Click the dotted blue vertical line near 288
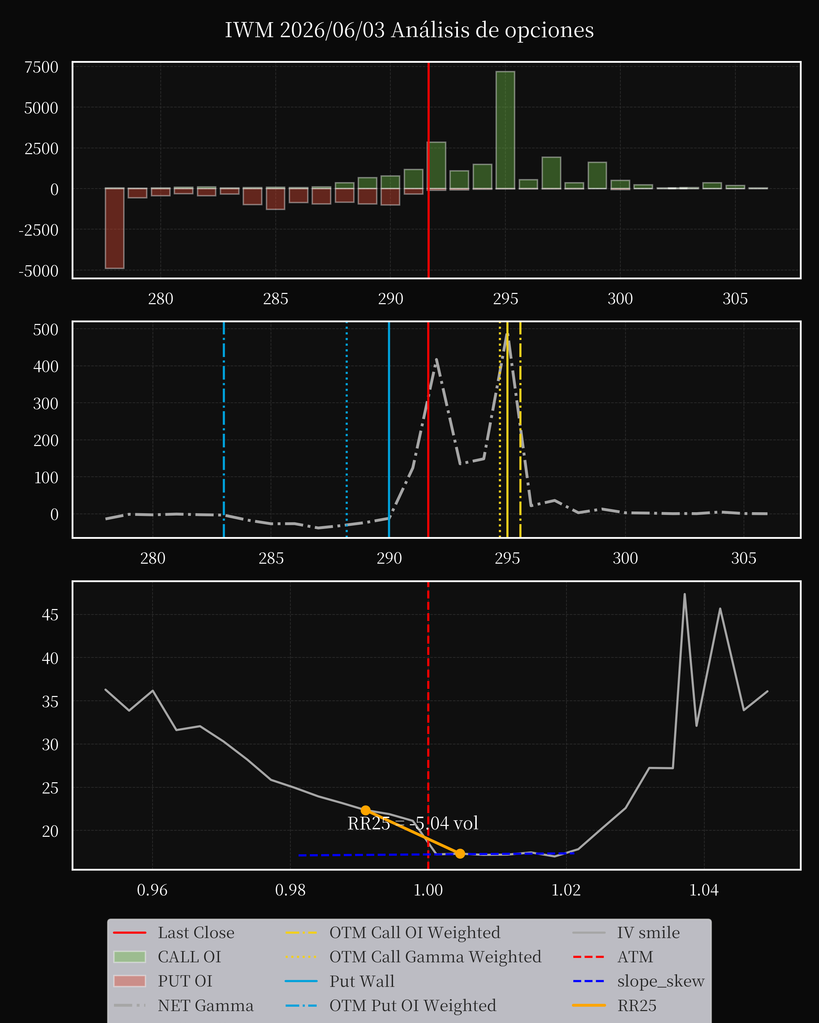This screenshot has height=1023, width=819. click(347, 429)
